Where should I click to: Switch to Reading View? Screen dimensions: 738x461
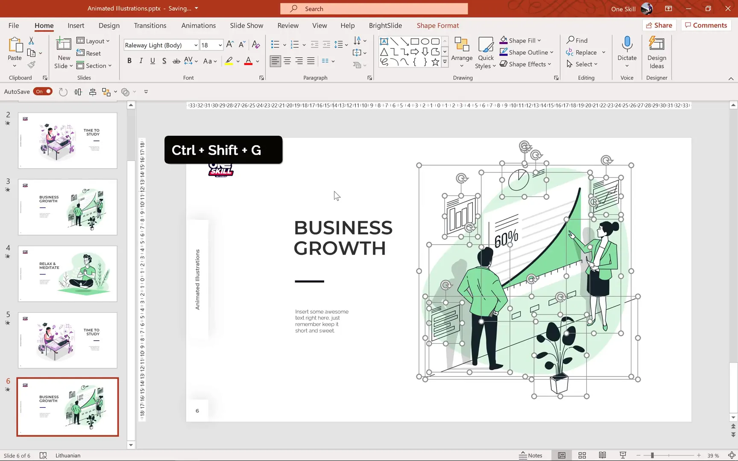(x=602, y=455)
